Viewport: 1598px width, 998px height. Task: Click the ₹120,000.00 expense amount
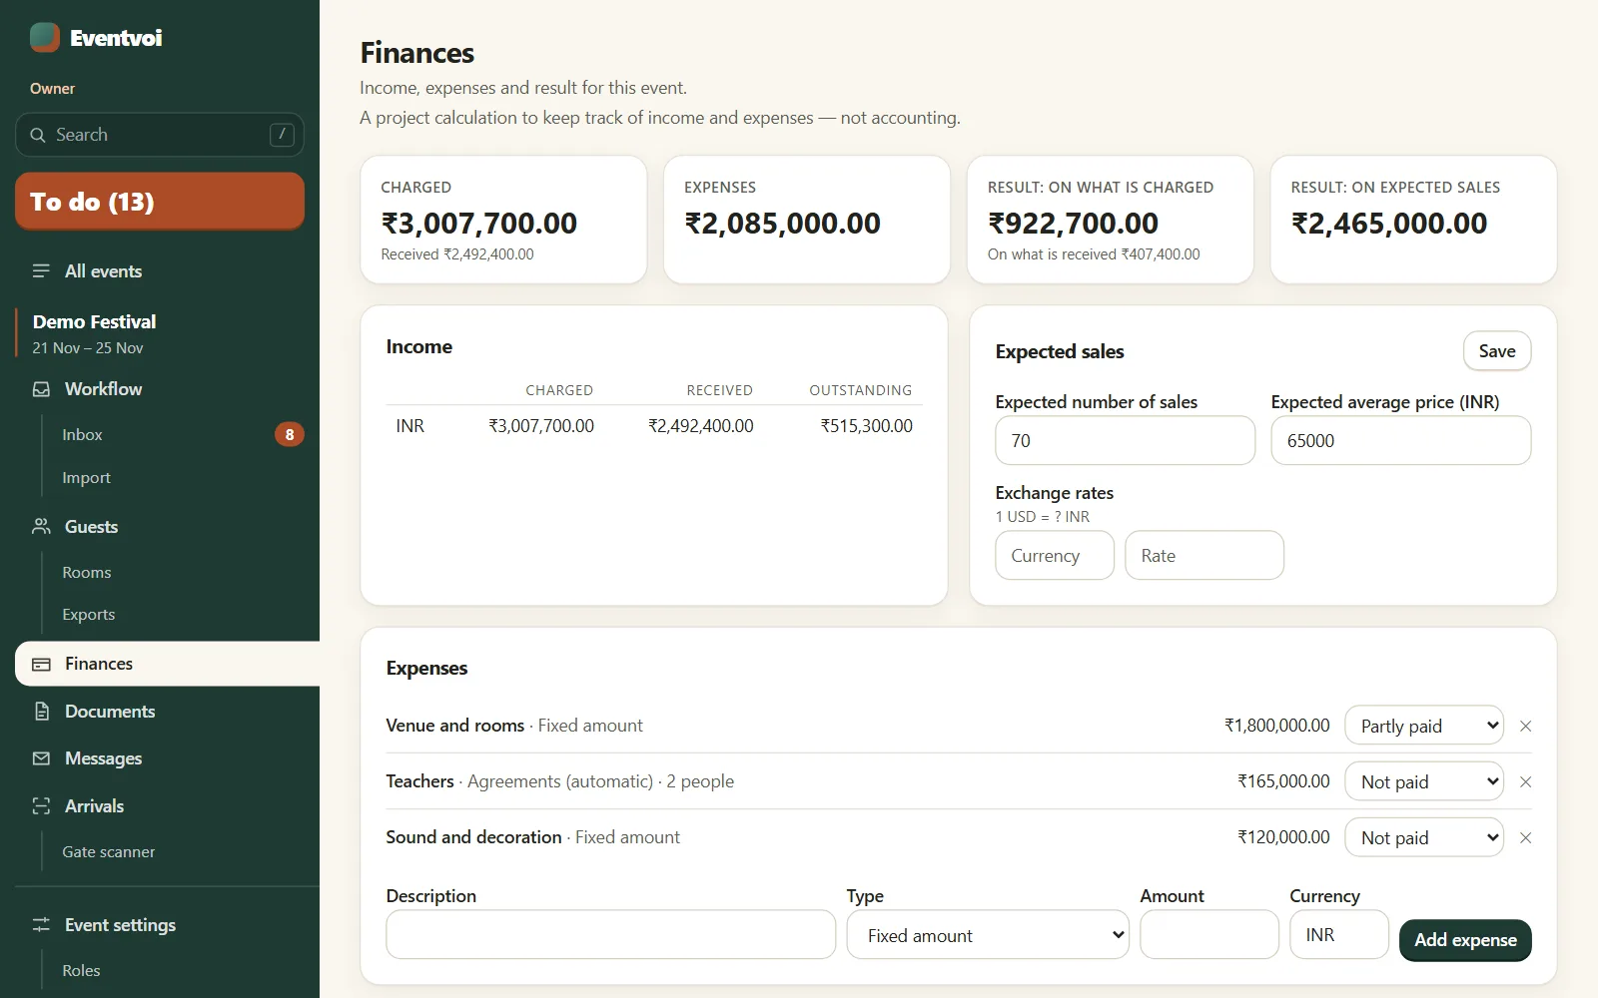(x=1283, y=837)
